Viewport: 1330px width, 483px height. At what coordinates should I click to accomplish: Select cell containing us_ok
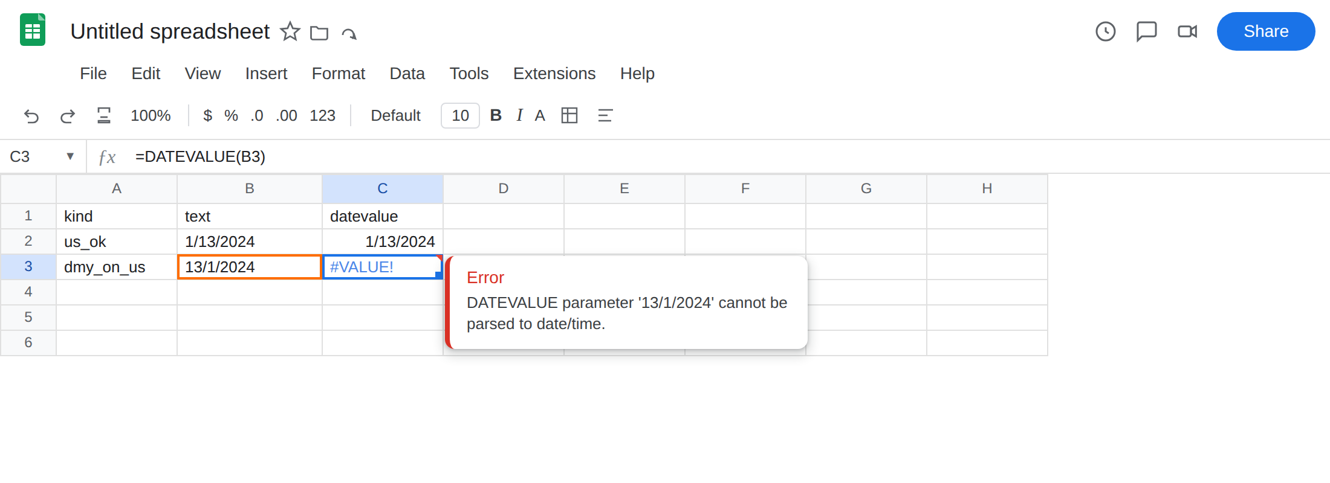[x=117, y=241]
